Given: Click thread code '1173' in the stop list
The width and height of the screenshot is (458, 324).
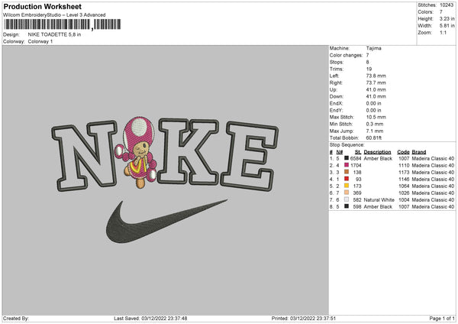Looking at the screenshot, I should point(404,172).
